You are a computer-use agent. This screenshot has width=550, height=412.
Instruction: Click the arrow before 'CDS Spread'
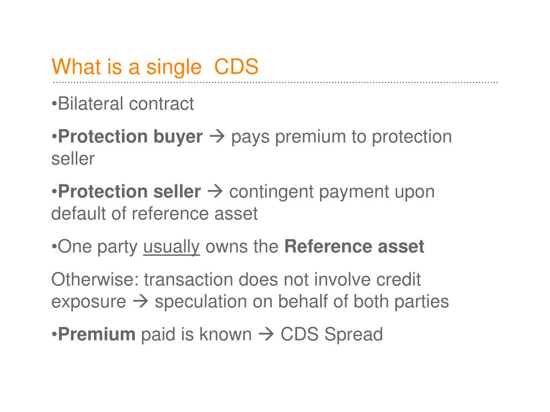(266, 334)
